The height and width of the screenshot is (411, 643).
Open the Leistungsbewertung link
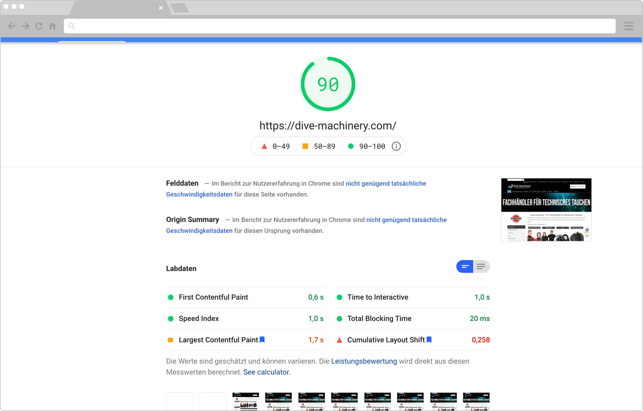tap(364, 361)
